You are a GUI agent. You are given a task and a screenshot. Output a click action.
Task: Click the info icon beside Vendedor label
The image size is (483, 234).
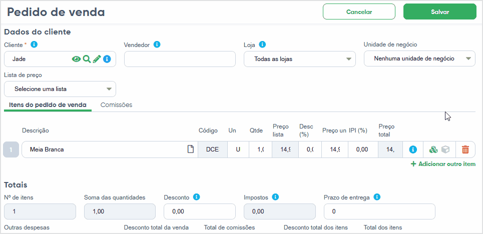(157, 44)
